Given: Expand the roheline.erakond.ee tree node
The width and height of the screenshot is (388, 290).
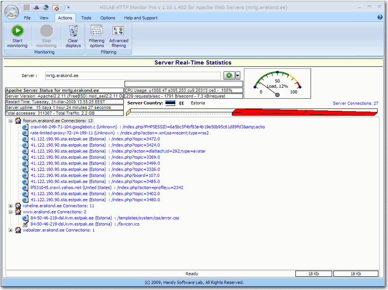Looking at the screenshot, I should 10,206.
